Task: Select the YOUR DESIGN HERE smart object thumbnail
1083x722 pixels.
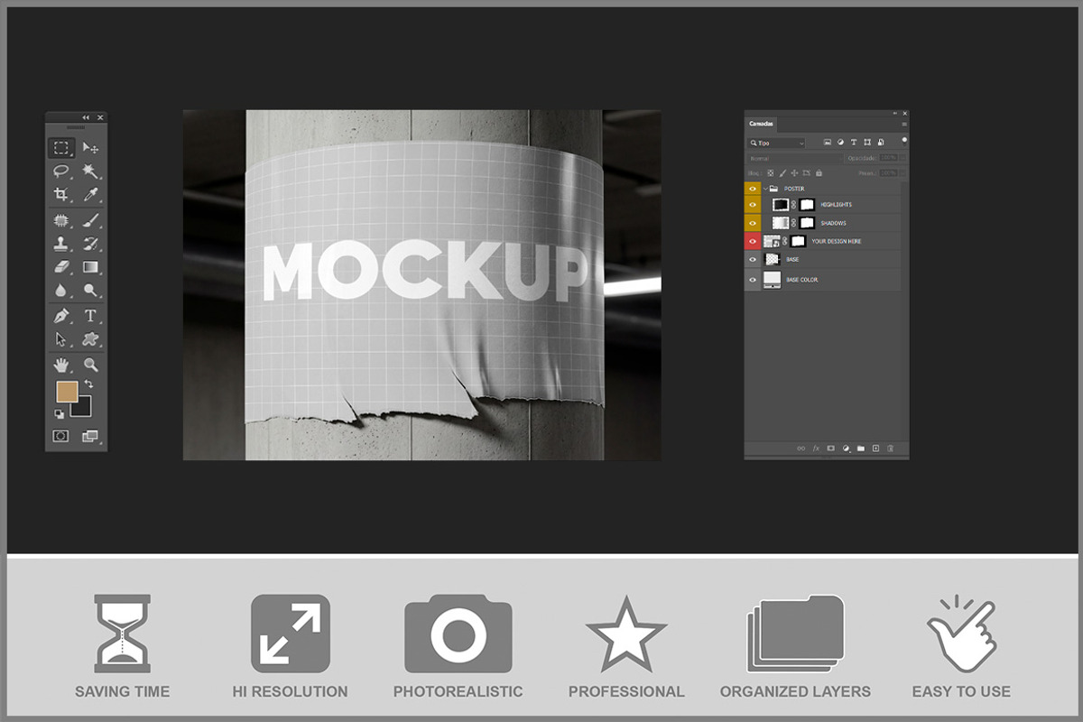Action: pos(772,241)
